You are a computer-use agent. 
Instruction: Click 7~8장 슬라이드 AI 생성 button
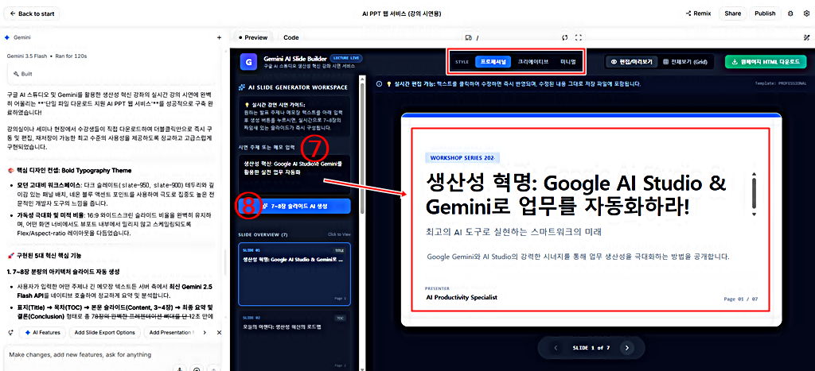click(x=294, y=206)
